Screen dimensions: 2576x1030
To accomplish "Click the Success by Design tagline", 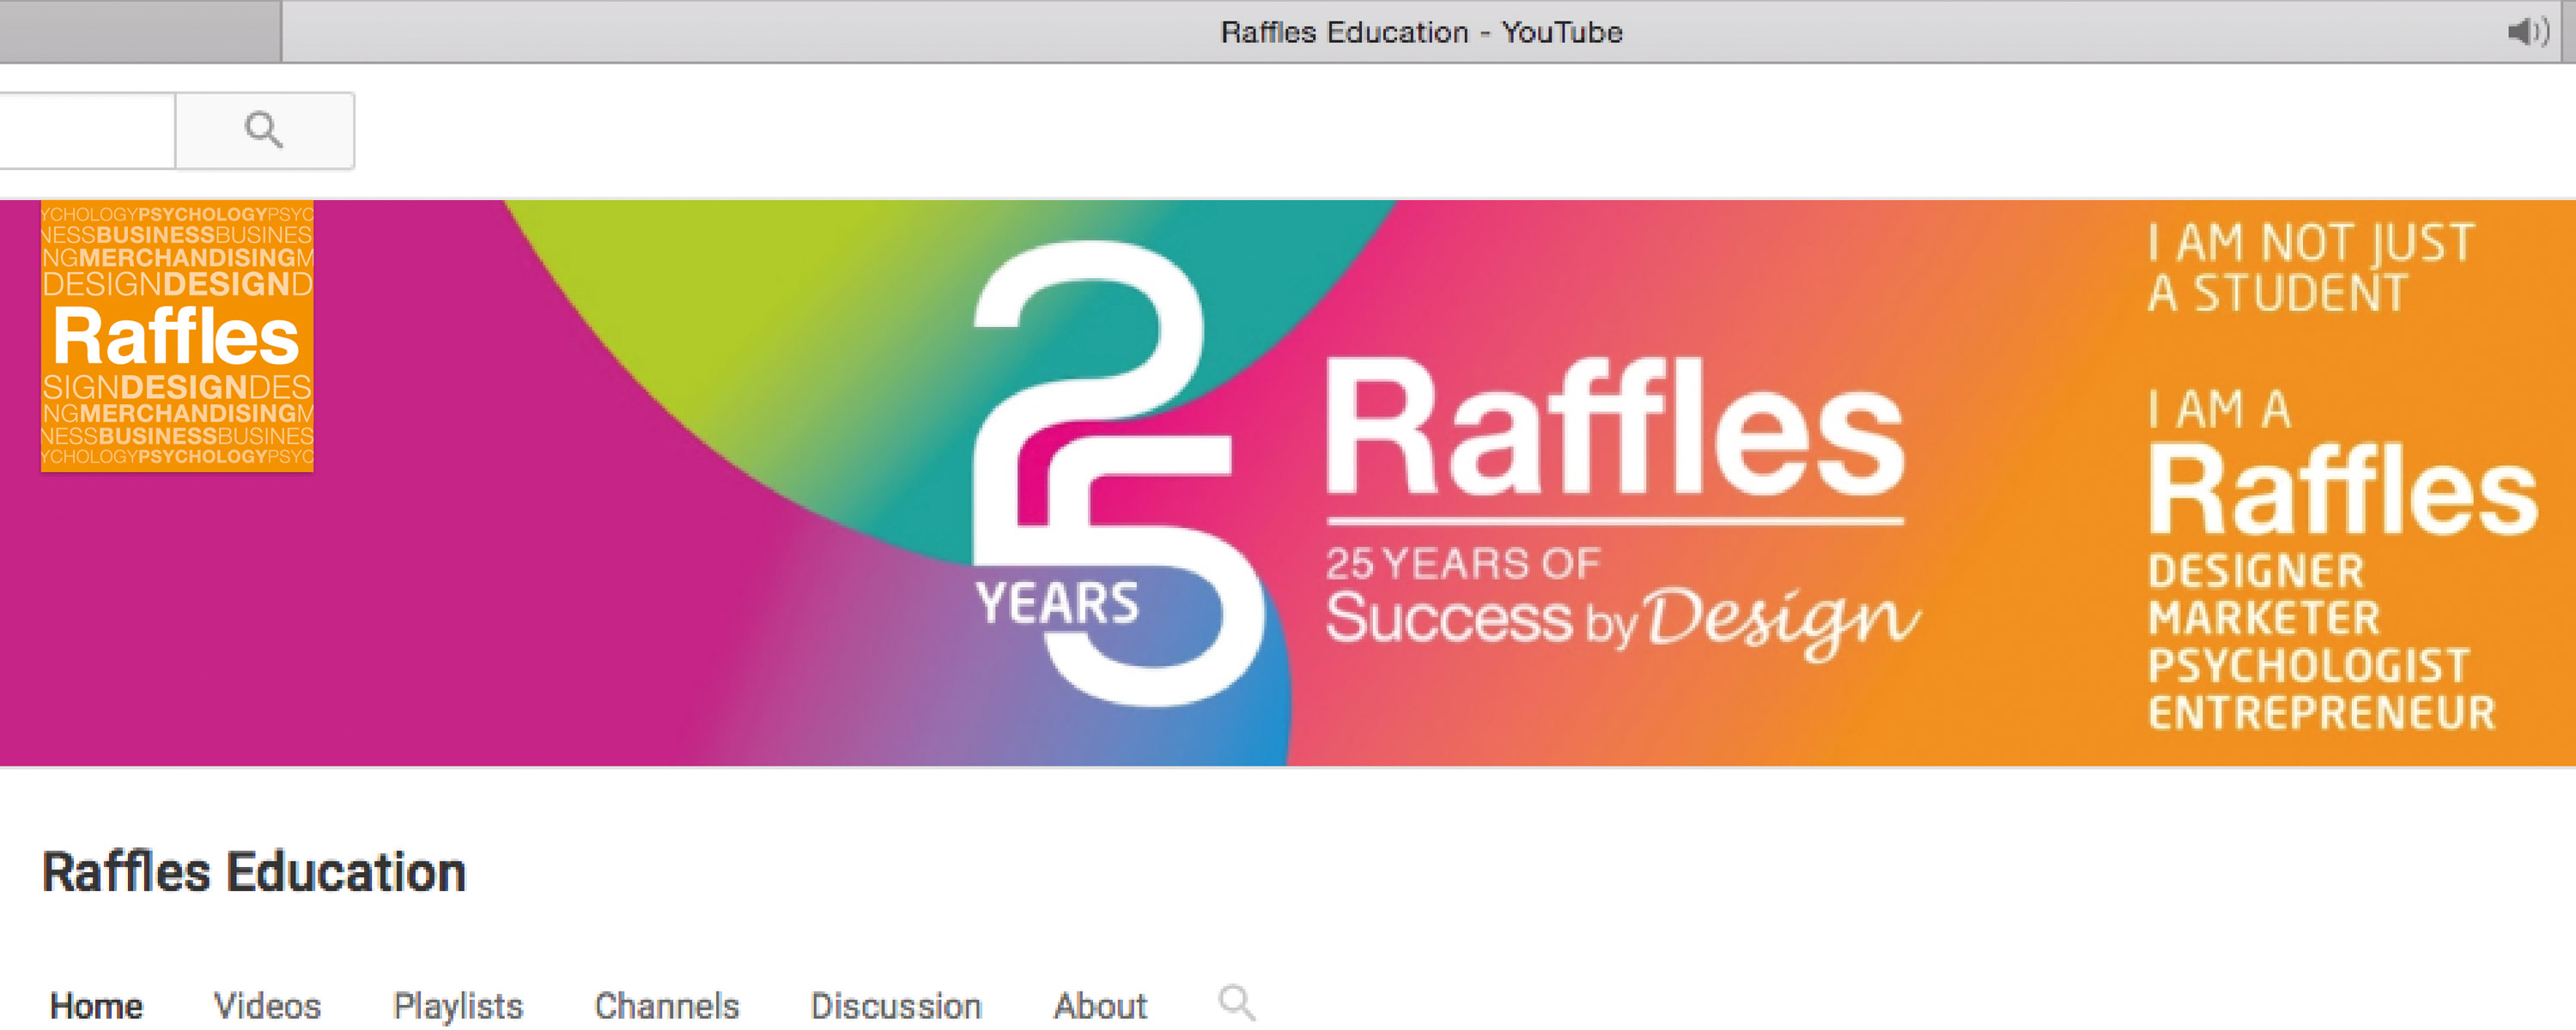I will click(x=1622, y=620).
